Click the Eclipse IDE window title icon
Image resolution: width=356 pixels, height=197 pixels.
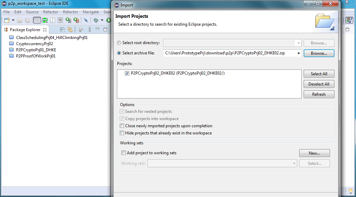point(4,4)
